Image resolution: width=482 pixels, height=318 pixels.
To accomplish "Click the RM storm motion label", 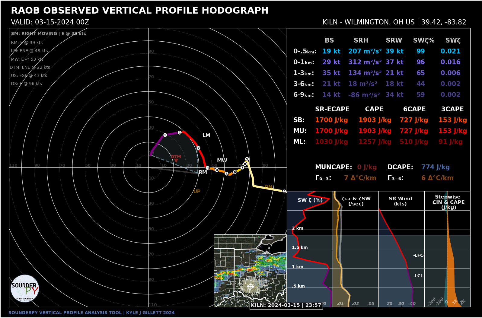I will 203,172.
